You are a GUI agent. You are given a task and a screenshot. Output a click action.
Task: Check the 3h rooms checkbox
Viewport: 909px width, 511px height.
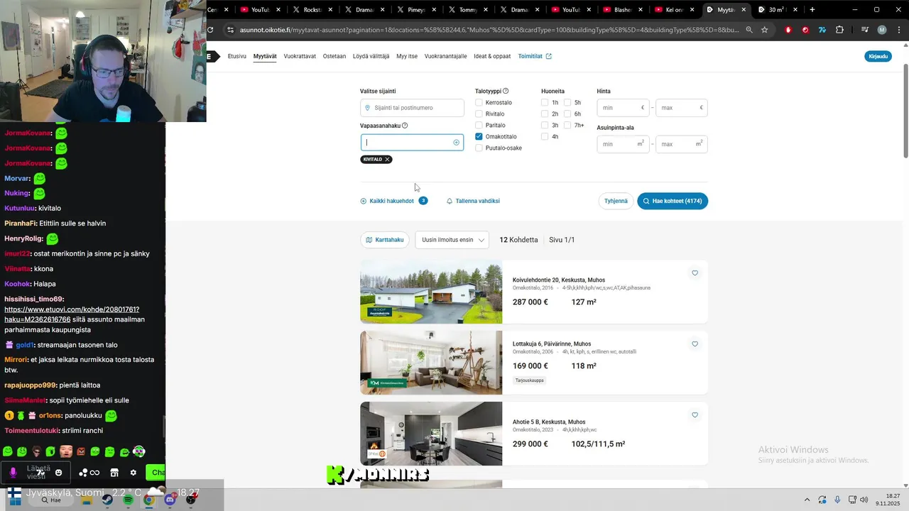(x=545, y=126)
